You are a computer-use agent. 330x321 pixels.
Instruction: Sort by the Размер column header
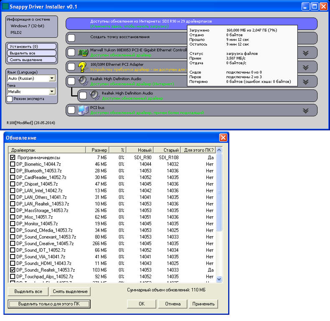(x=97, y=150)
